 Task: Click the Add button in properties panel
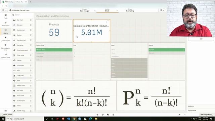(x=201, y=39)
